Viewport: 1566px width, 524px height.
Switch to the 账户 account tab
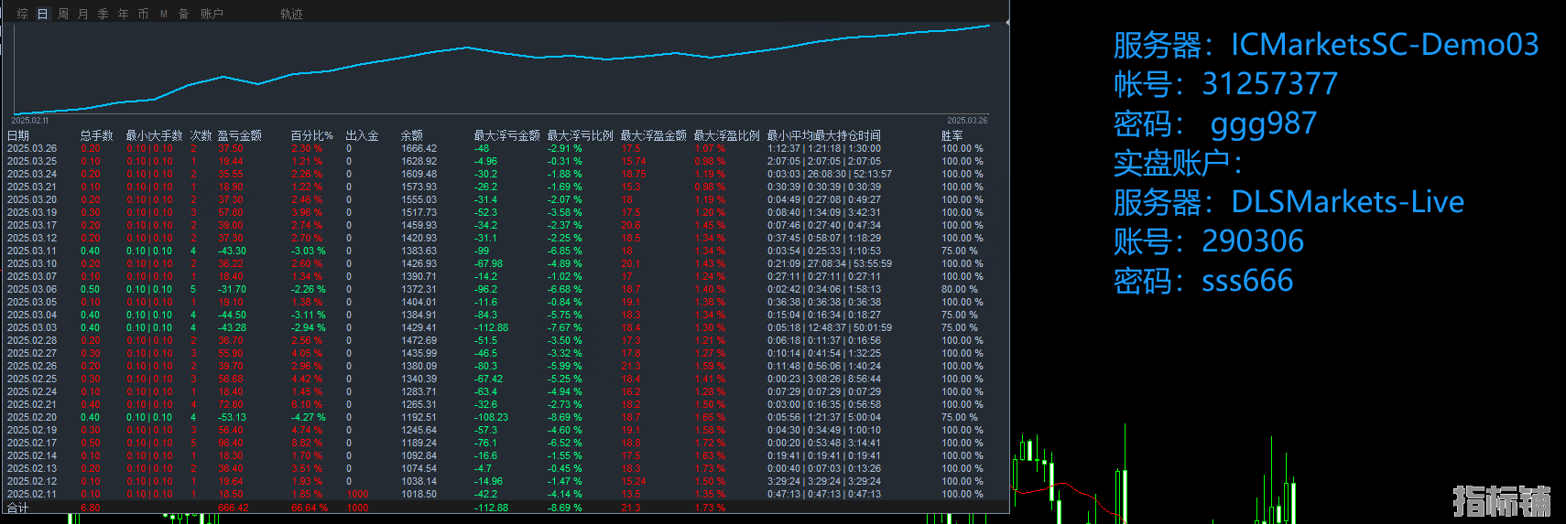[x=212, y=14]
